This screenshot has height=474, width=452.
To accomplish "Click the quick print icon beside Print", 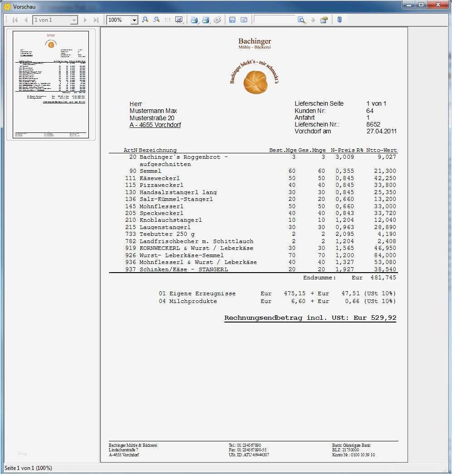I will tap(206, 20).
